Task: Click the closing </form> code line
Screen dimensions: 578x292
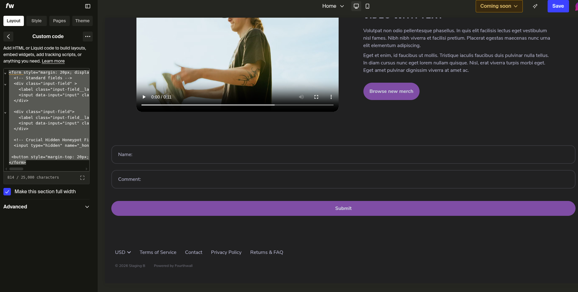Action: coord(17,163)
